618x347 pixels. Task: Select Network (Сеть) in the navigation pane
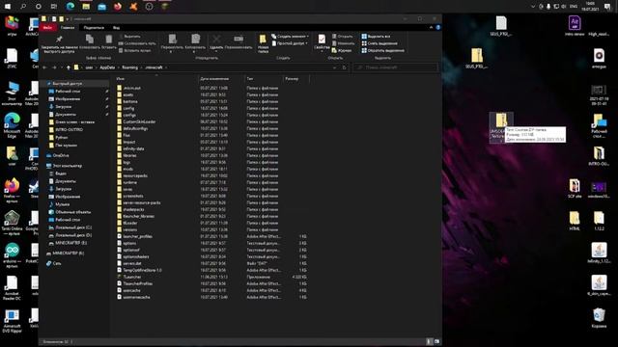click(57, 263)
